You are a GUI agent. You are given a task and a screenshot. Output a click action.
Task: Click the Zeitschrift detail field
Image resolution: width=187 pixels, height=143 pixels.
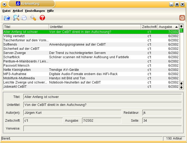43,121
